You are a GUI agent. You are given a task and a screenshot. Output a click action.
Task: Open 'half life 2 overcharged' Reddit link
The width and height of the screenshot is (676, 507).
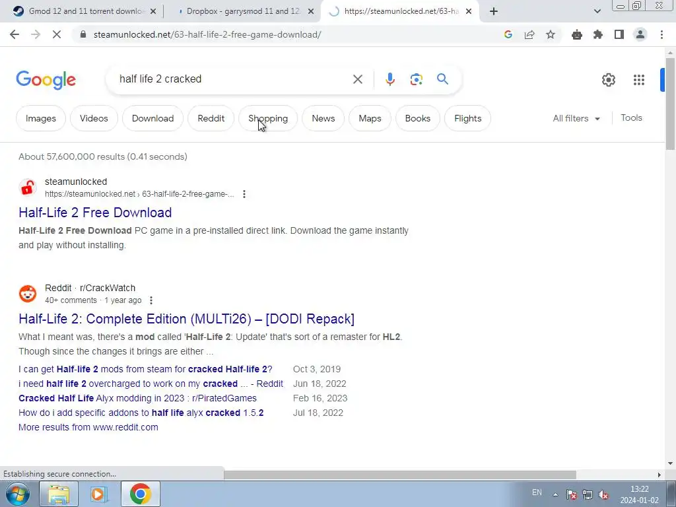151,384
